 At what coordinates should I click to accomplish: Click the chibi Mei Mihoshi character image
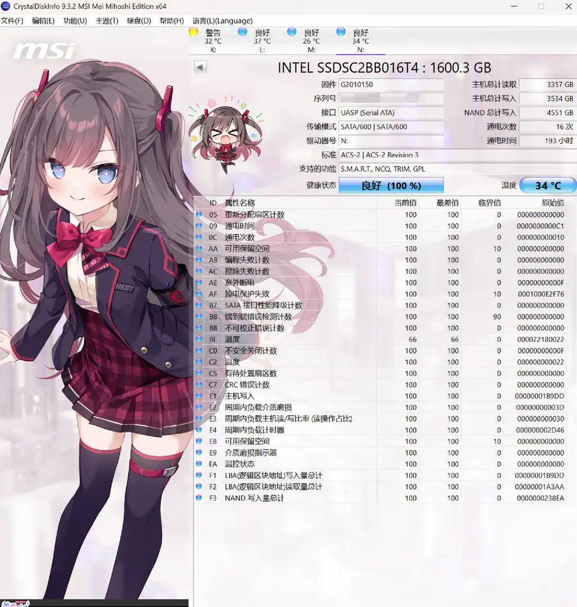click(x=226, y=134)
